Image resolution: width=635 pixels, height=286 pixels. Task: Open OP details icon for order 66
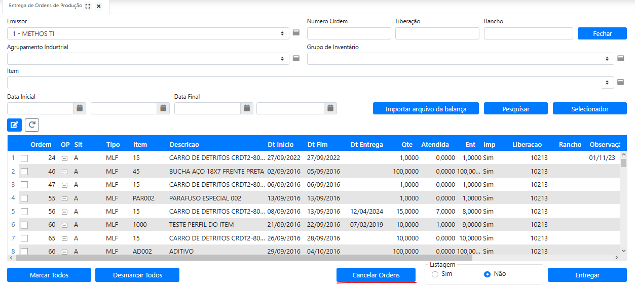click(x=64, y=251)
